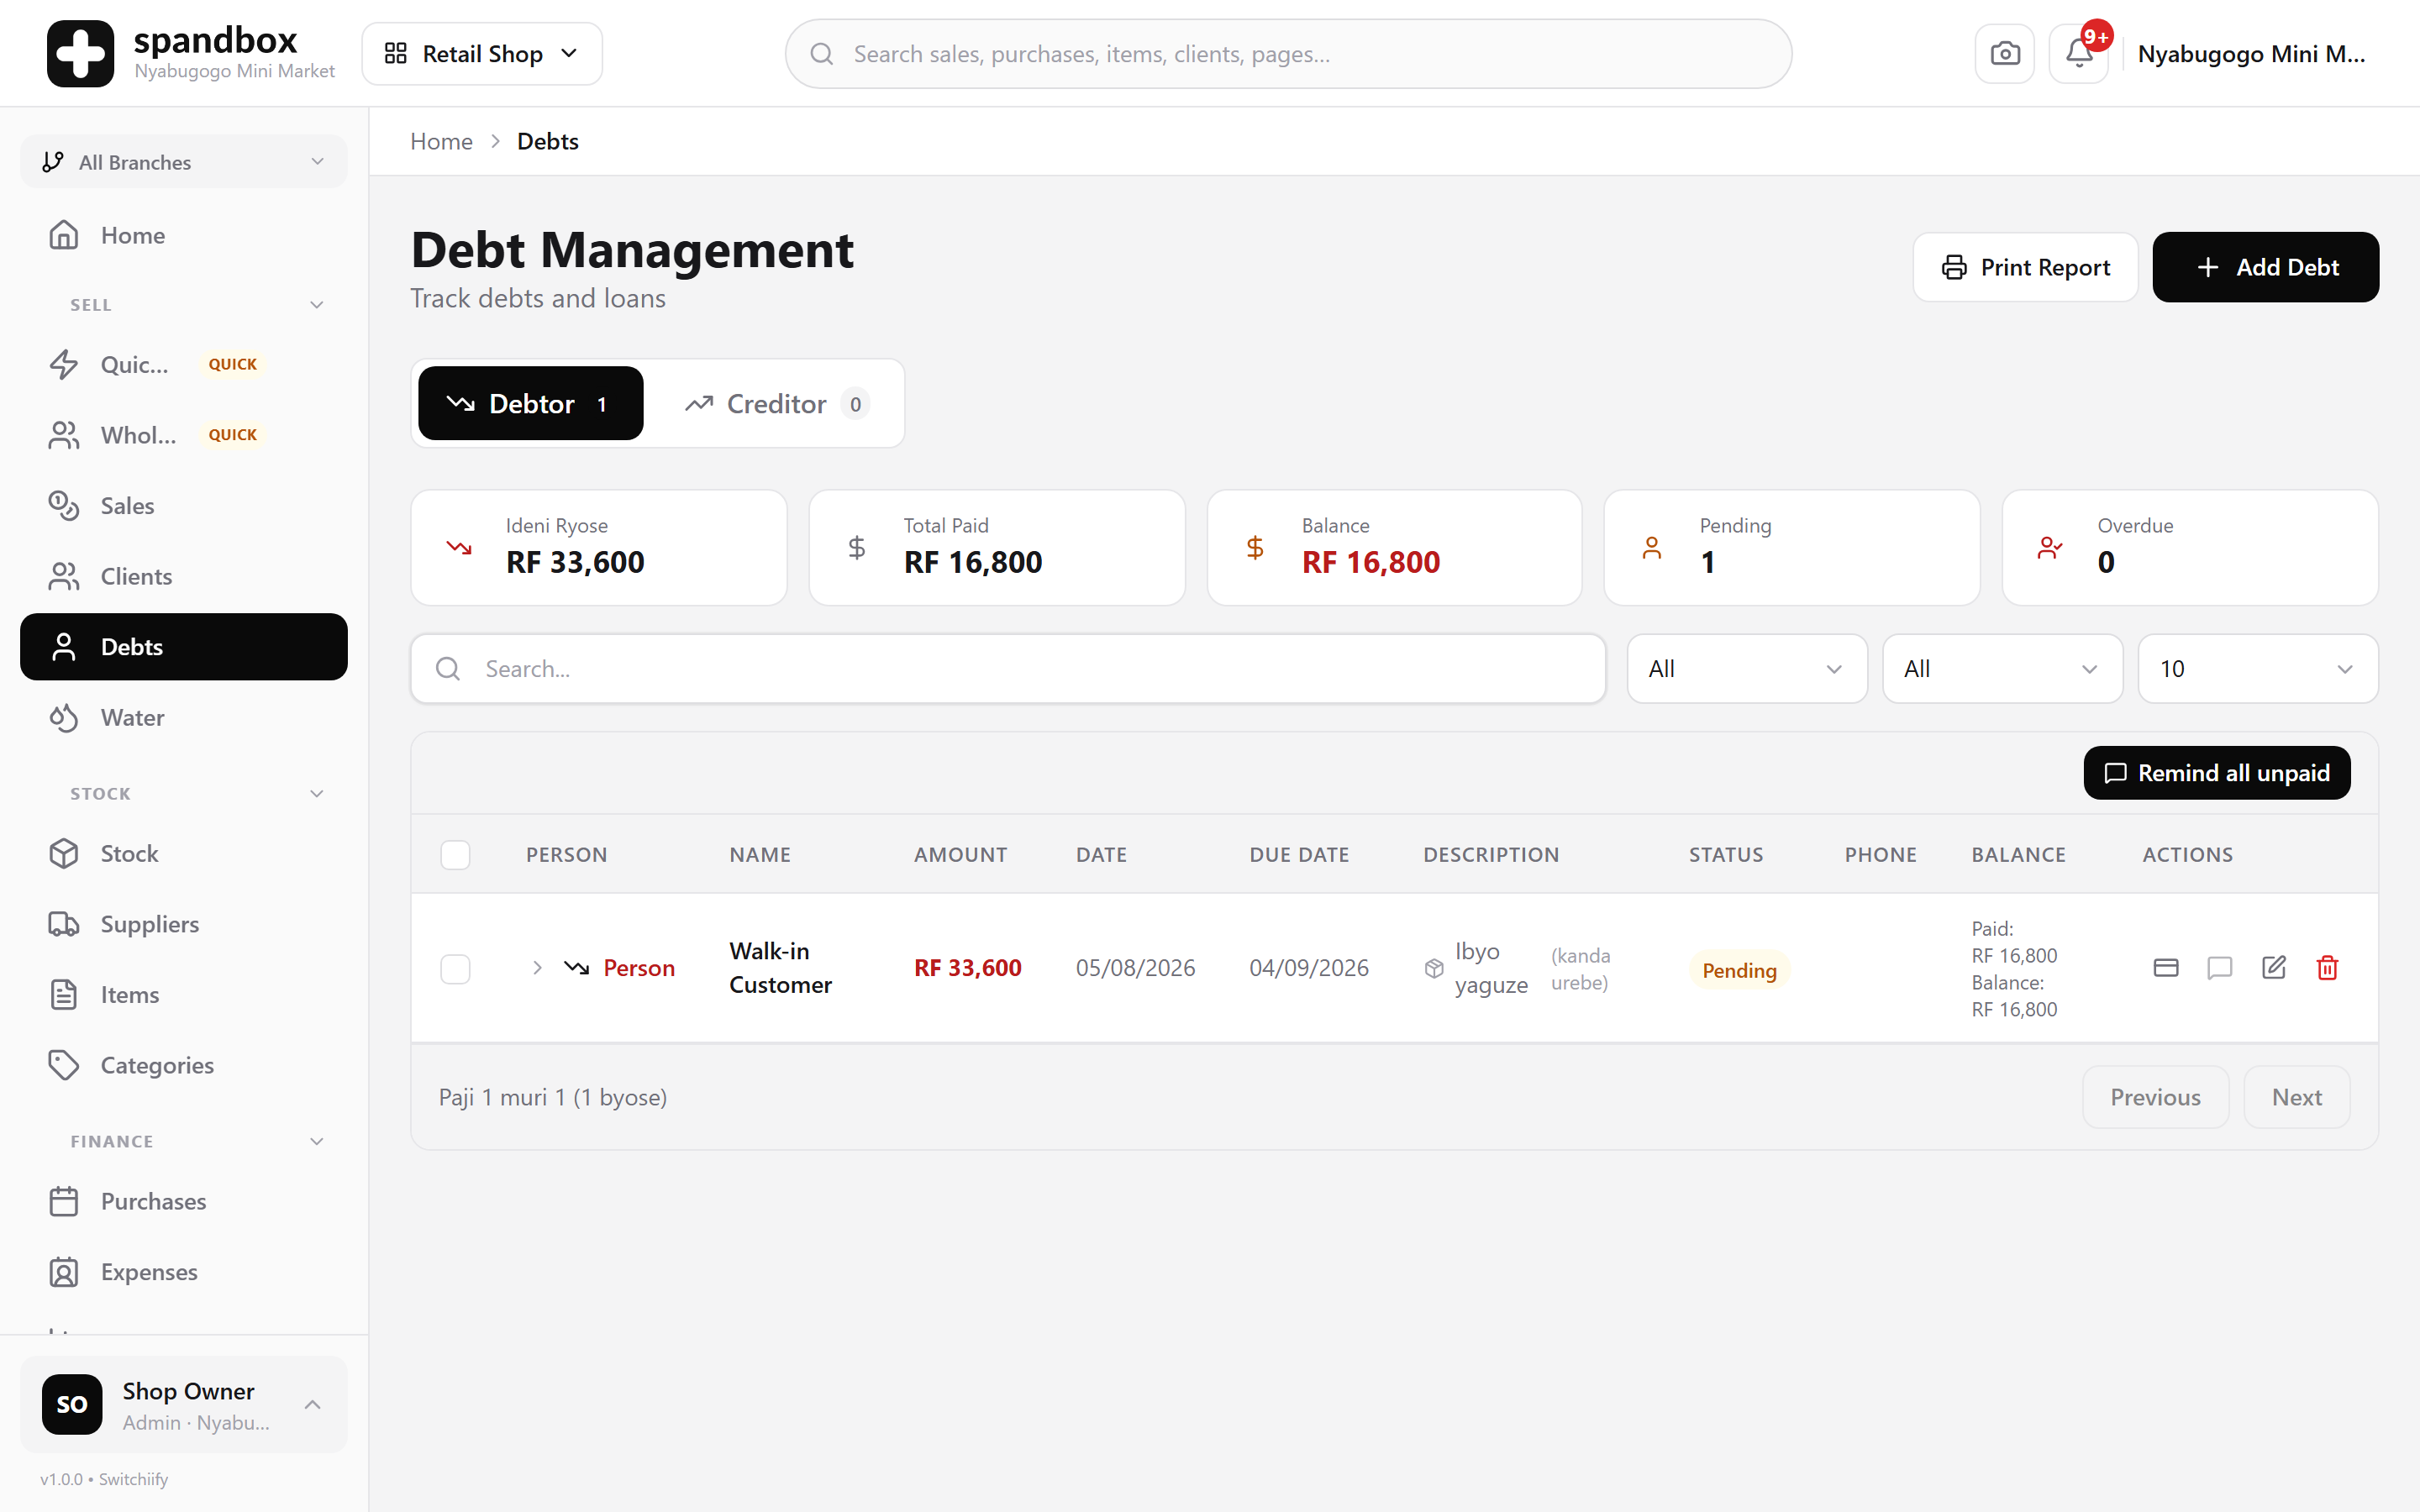Open Debts in the sidebar

click(x=184, y=647)
